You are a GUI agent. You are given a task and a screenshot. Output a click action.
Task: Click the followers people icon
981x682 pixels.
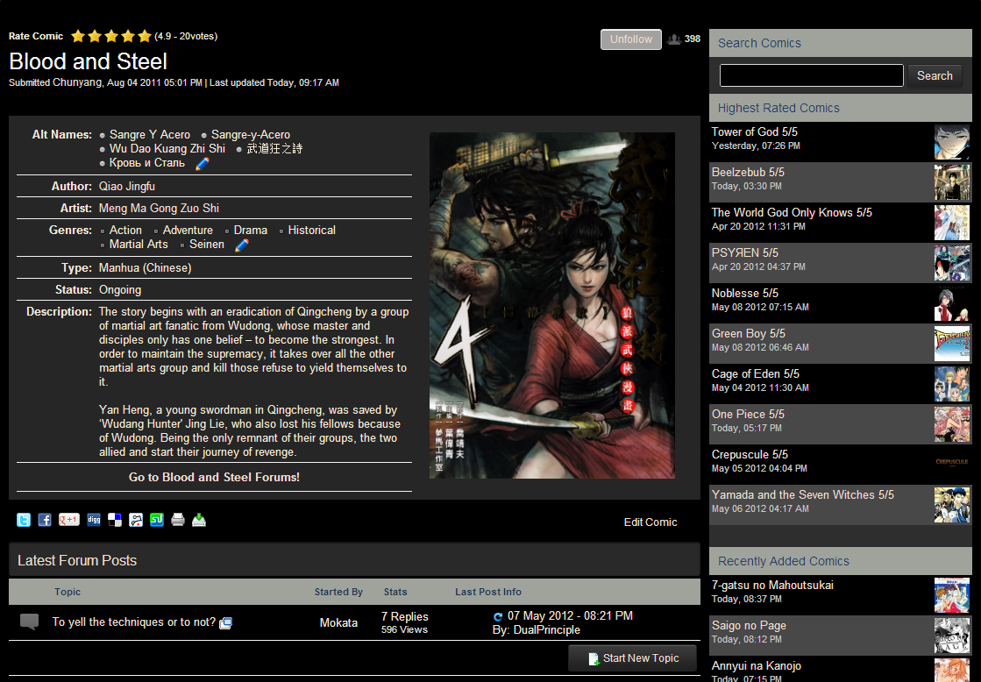tap(674, 39)
